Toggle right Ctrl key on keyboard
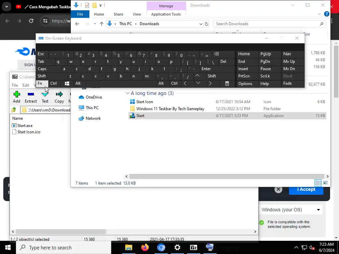The width and height of the screenshot is (339, 254). 174,84
